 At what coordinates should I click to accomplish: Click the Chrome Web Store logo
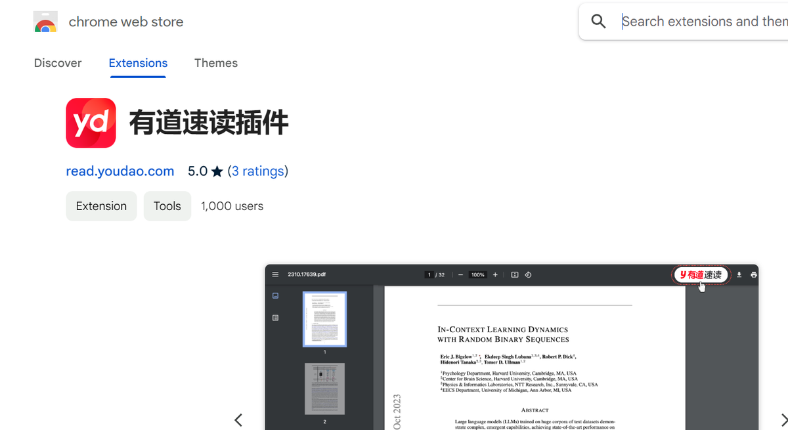pos(45,21)
